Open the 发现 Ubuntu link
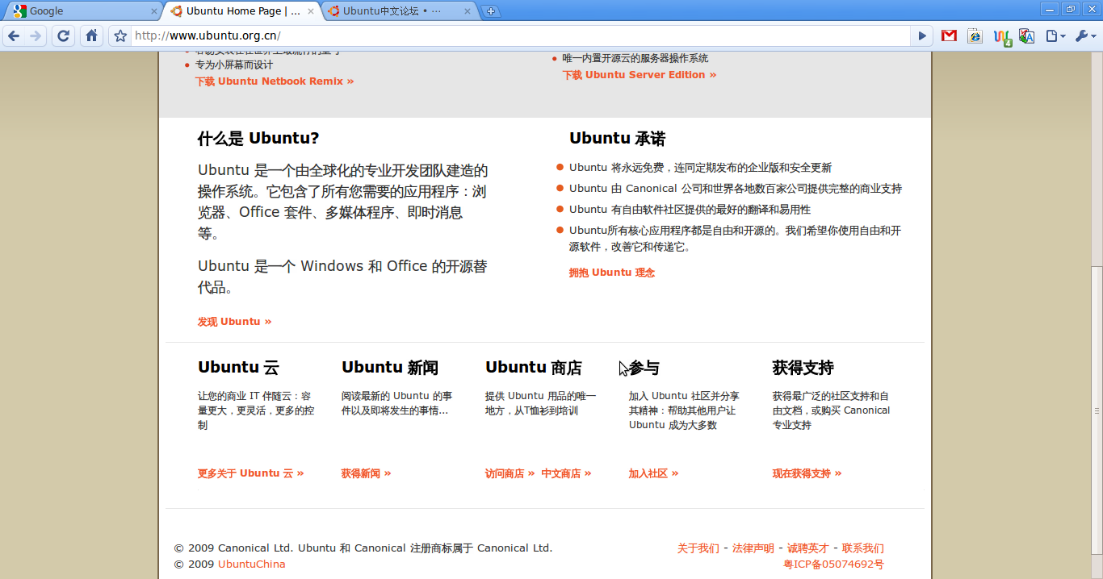Image resolution: width=1103 pixels, height=579 pixels. pos(234,322)
